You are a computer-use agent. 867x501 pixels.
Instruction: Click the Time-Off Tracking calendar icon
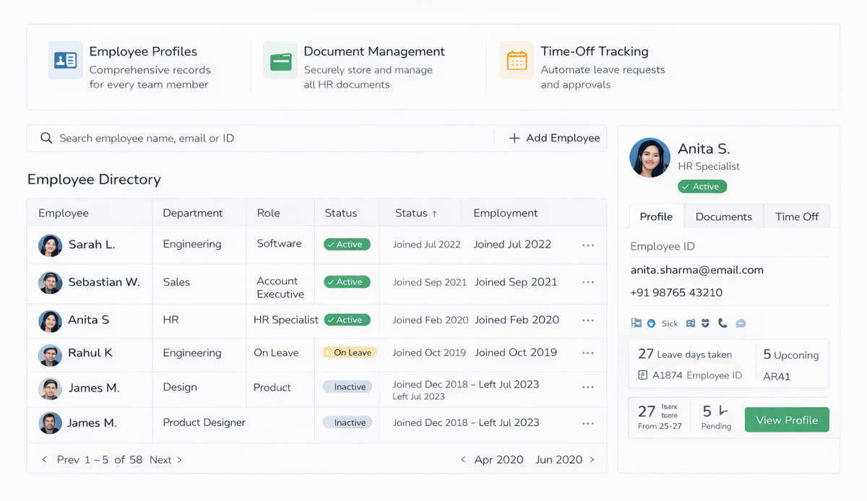coord(516,61)
